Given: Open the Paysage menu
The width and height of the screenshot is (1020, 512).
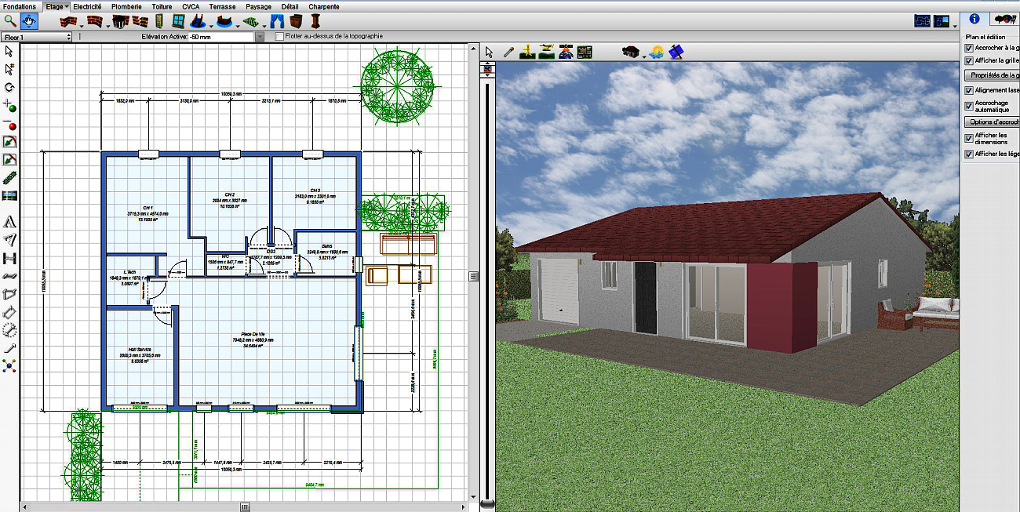Looking at the screenshot, I should pos(259,6).
